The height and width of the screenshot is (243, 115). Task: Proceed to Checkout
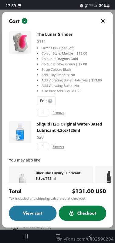click(x=83, y=213)
